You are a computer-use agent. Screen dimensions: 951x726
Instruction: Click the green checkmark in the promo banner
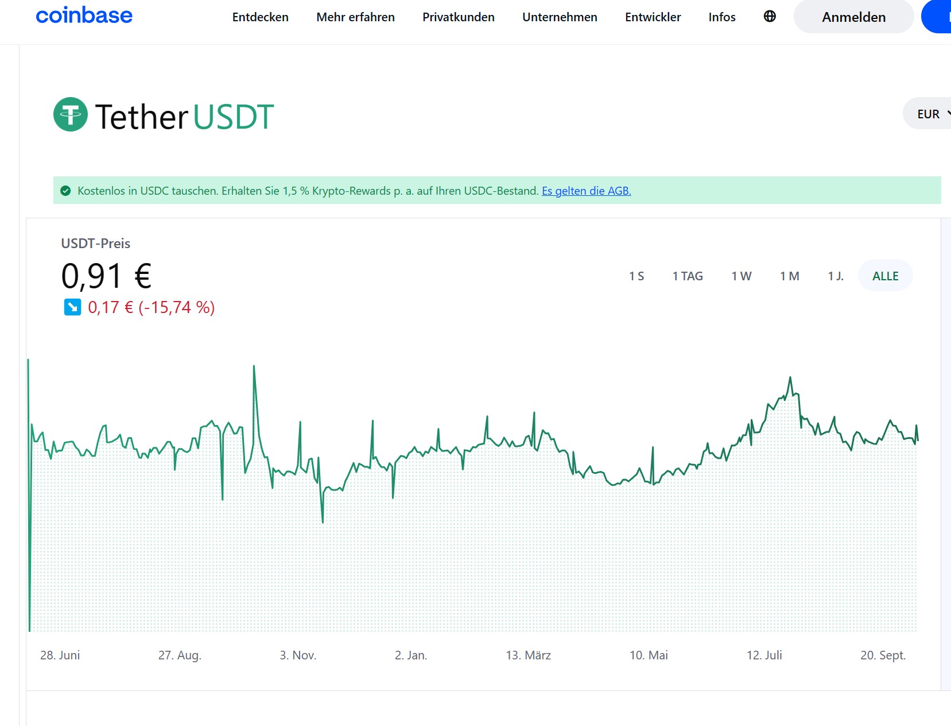[x=66, y=191]
